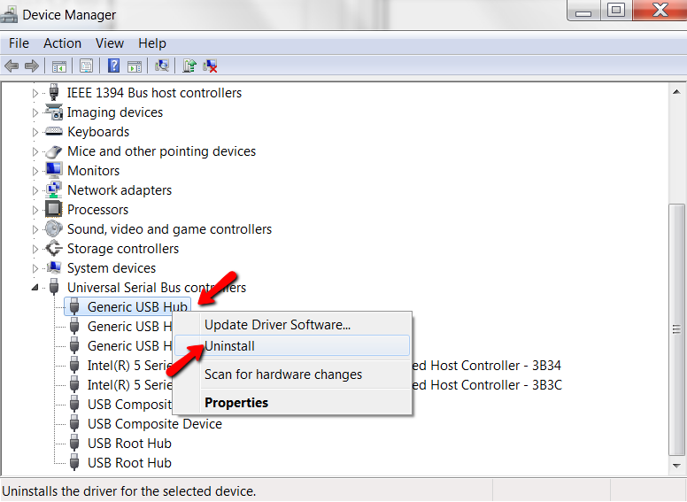
Task: Select the USB Composite Device entry
Action: pos(154,424)
